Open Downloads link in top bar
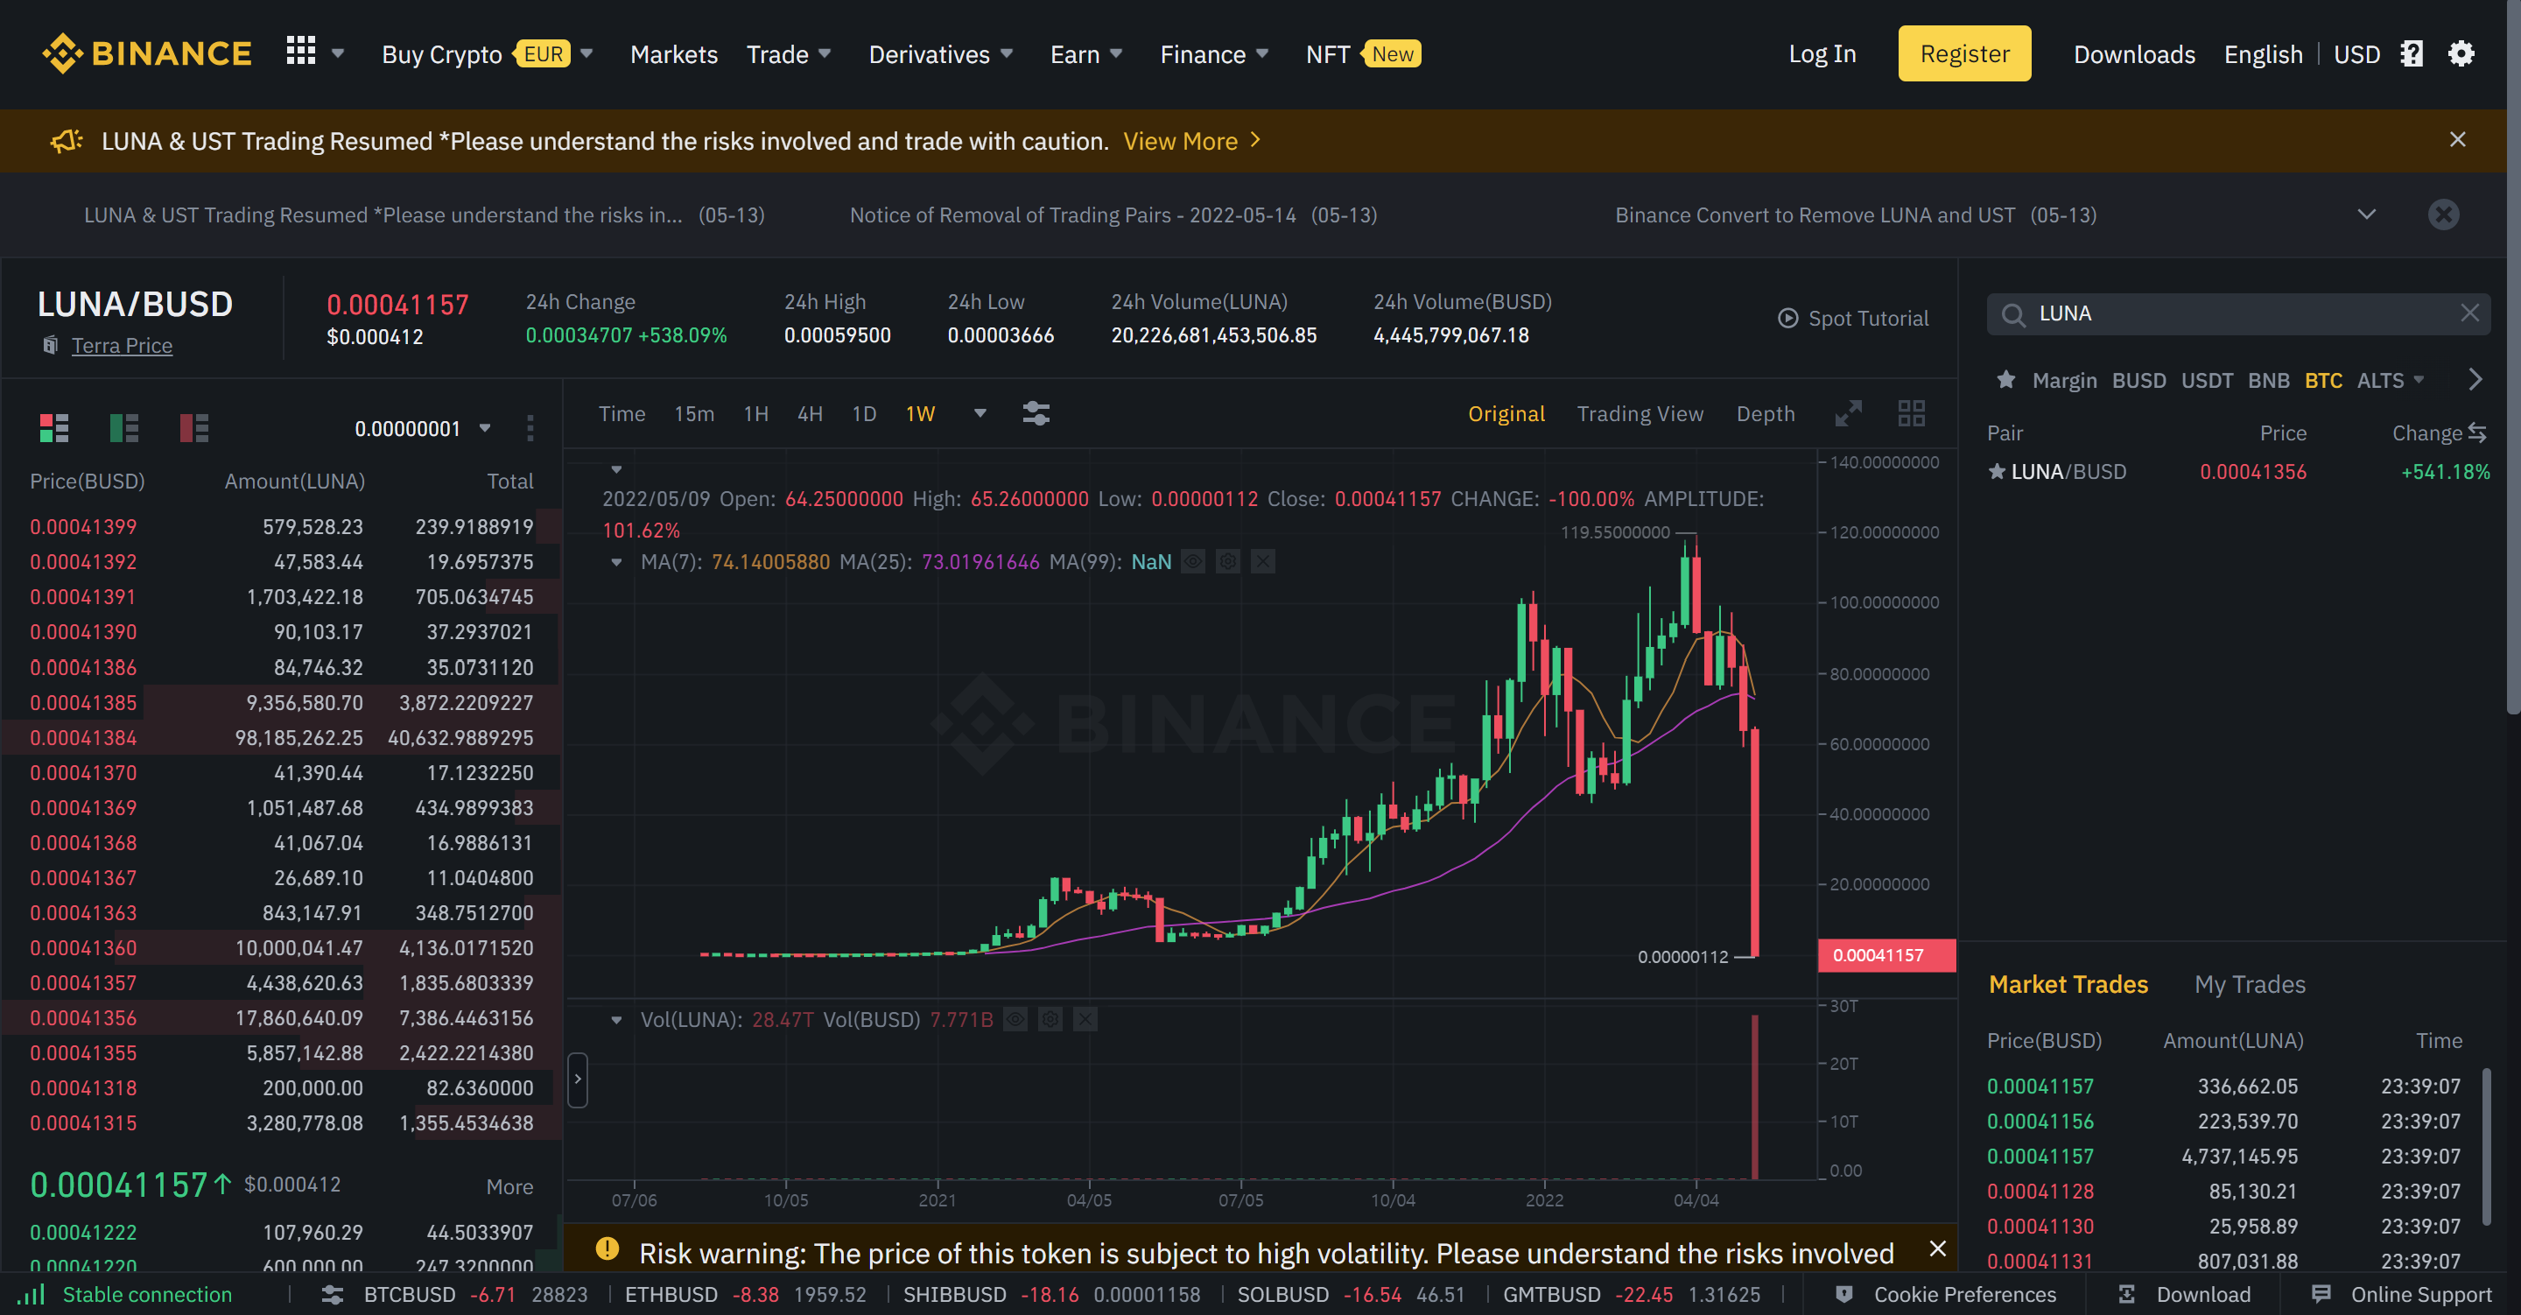The width and height of the screenshot is (2521, 1315). [x=2134, y=54]
